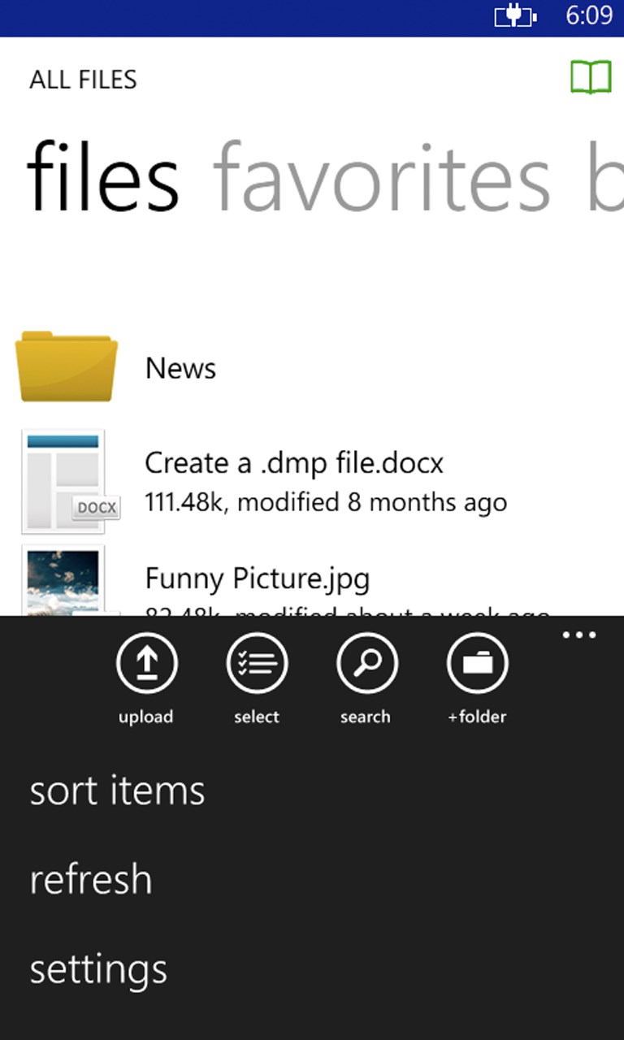Switch to the favorites tab
This screenshot has height=1040, width=624.
tap(382, 178)
